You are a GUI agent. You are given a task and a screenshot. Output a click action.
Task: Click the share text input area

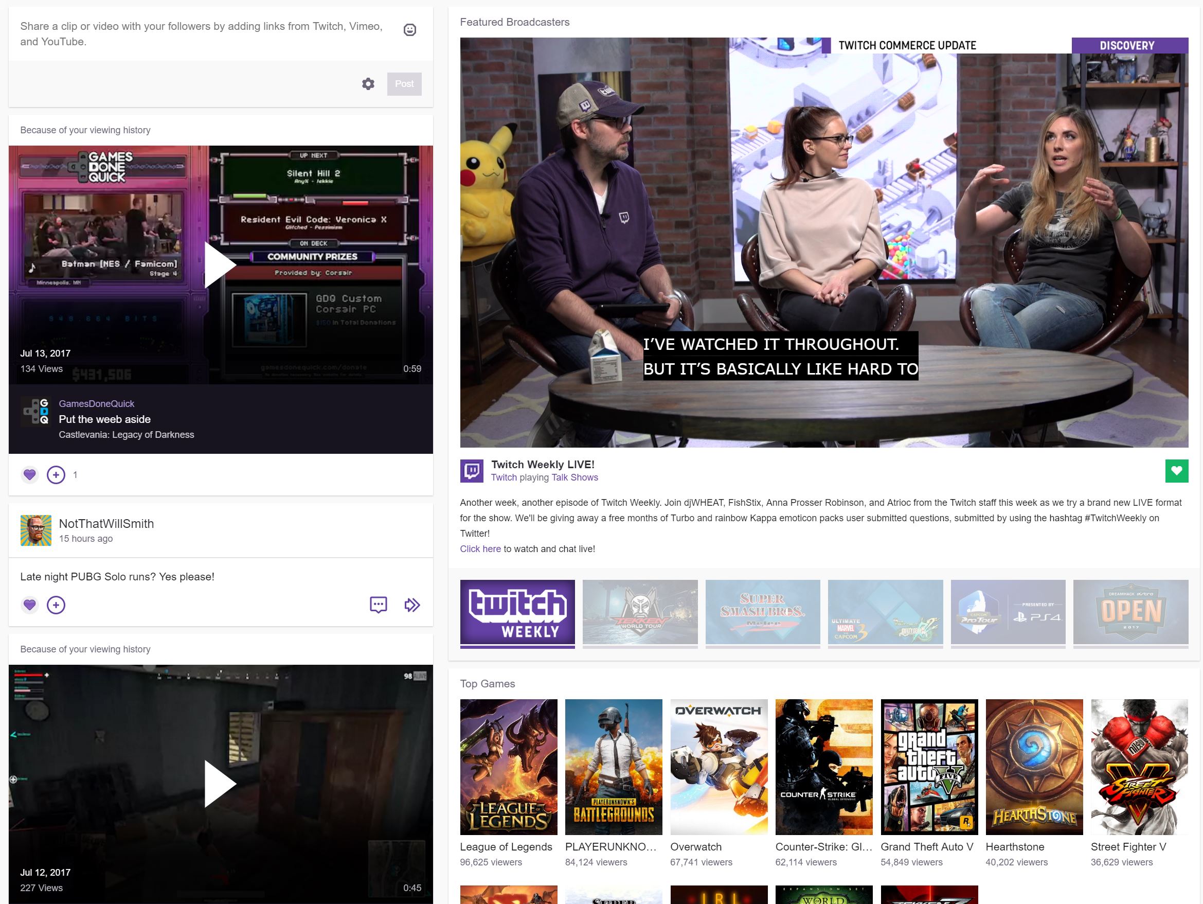[x=201, y=34]
